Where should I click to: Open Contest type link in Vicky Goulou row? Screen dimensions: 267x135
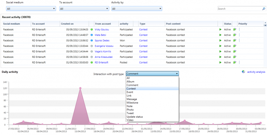point(144,30)
